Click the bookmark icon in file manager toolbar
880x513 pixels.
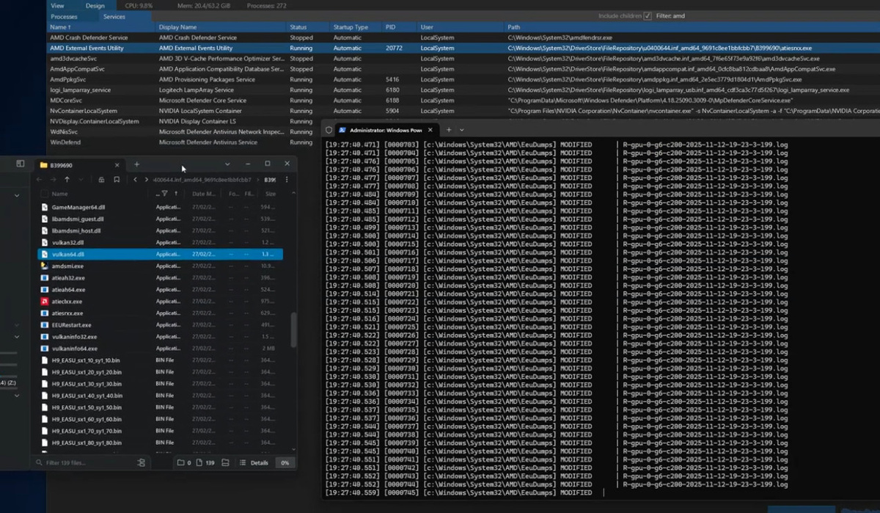point(117,179)
